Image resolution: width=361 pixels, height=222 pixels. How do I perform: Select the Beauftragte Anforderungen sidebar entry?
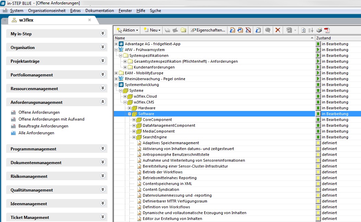[x=43, y=126]
